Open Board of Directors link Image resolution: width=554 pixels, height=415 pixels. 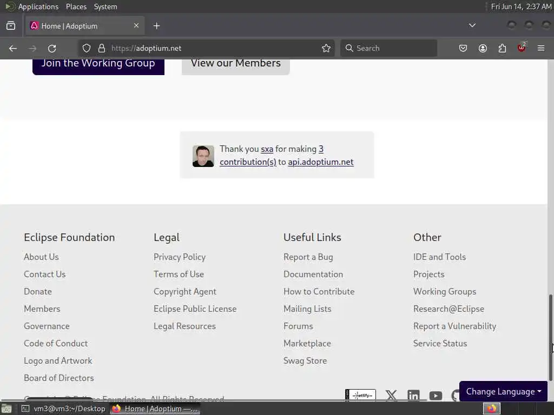59,378
